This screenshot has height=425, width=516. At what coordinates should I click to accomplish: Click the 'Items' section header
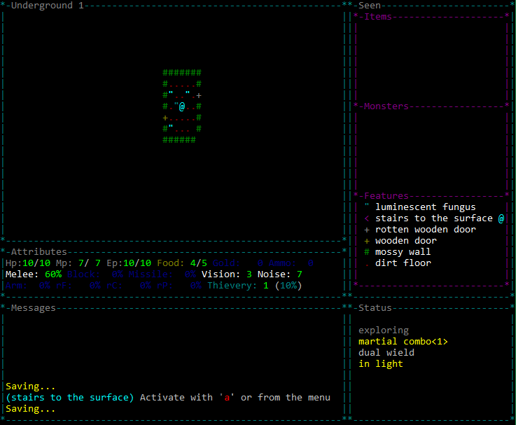378,17
